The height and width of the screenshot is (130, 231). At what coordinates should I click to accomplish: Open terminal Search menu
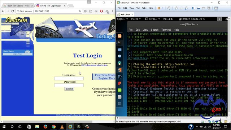tap(154, 30)
